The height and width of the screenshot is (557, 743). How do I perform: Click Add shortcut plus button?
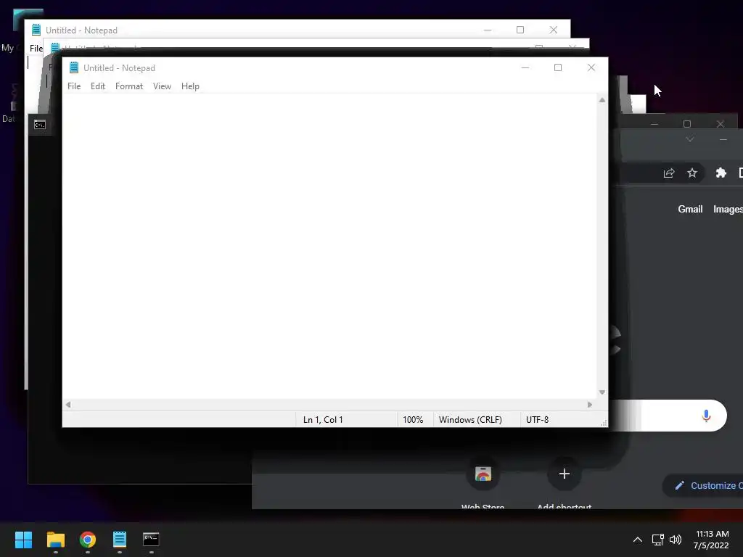pos(564,474)
